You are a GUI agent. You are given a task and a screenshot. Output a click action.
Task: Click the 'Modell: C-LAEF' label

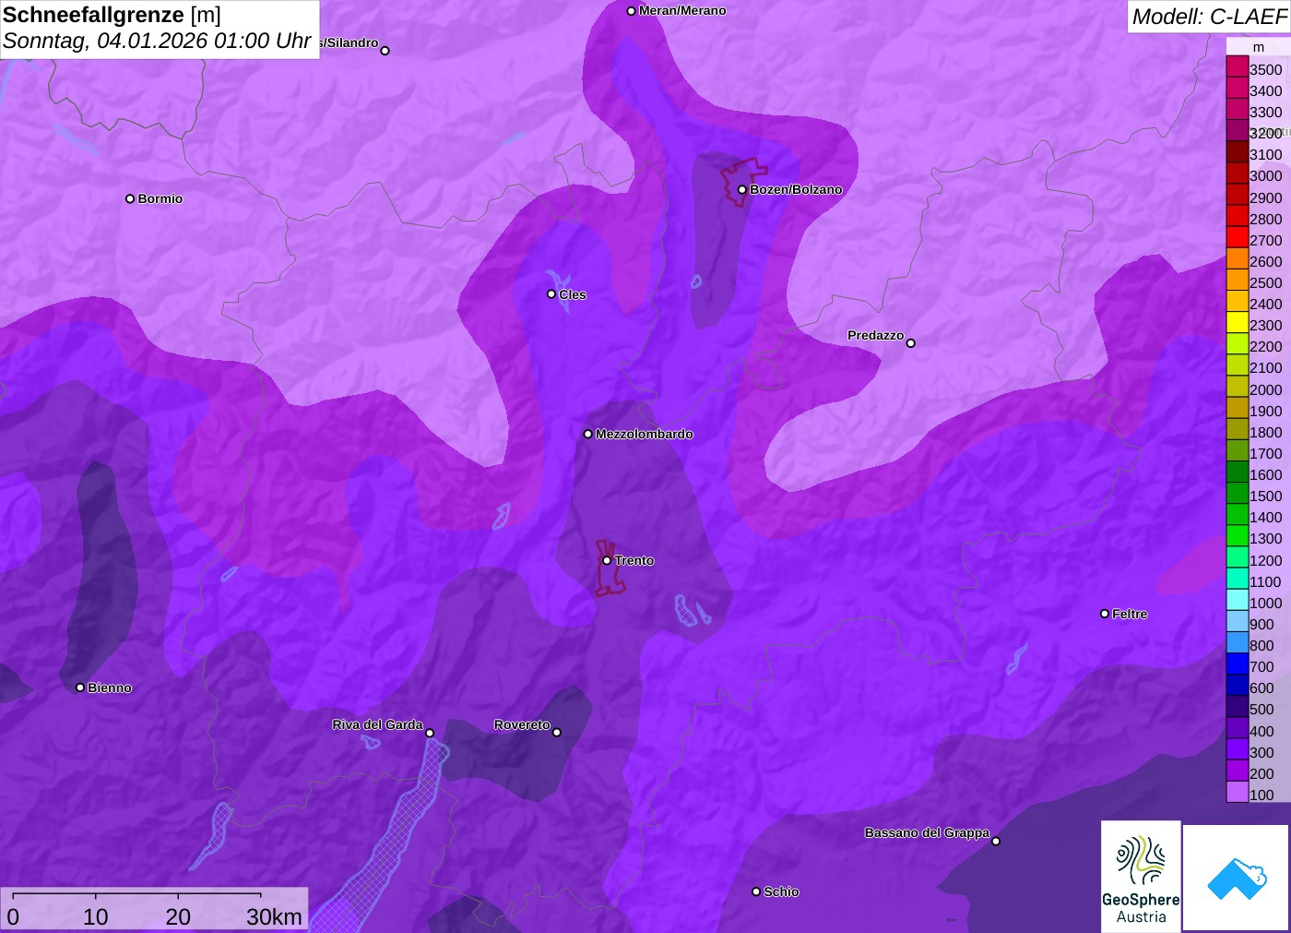(x=1210, y=17)
